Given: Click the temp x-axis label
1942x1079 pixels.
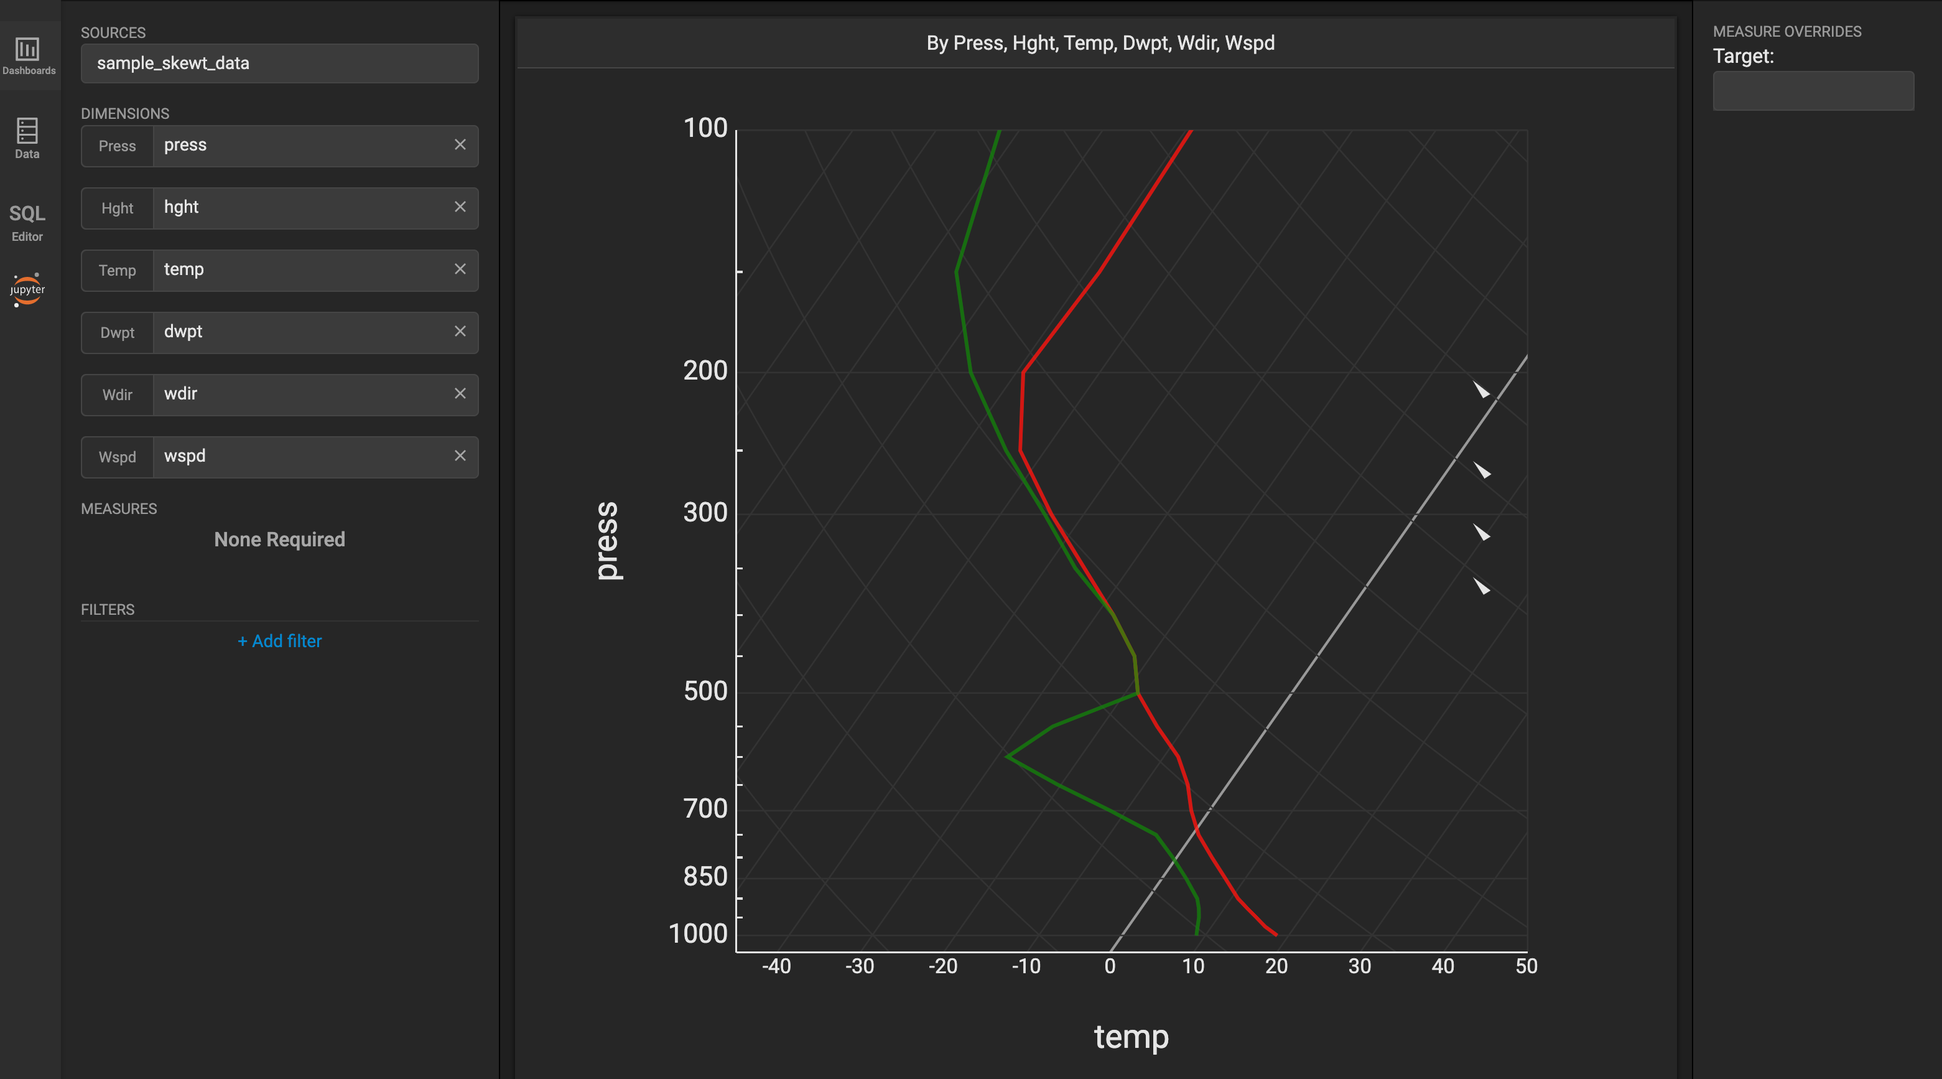Looking at the screenshot, I should pos(1131,1037).
